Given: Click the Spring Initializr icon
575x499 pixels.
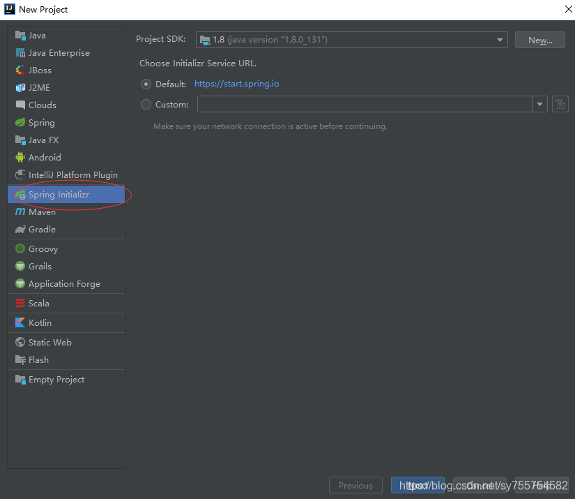Looking at the screenshot, I should [20, 195].
